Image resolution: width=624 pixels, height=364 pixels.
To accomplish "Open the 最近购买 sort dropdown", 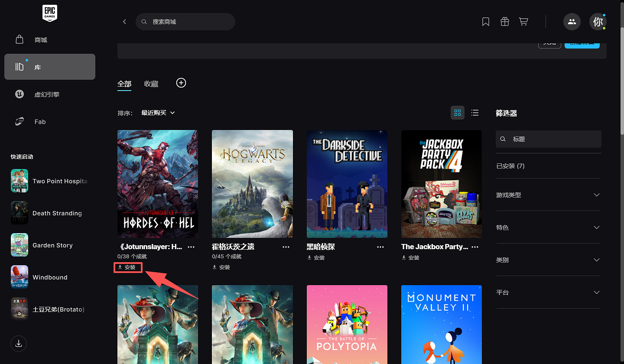I will [x=158, y=113].
